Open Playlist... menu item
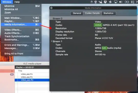 tap(21, 21)
